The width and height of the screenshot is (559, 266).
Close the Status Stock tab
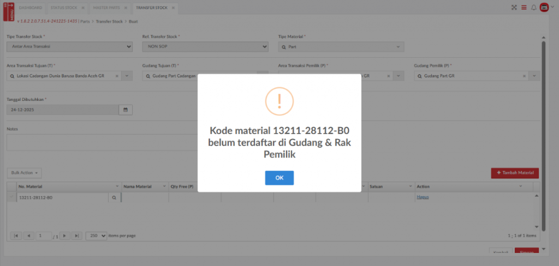[x=82, y=8]
